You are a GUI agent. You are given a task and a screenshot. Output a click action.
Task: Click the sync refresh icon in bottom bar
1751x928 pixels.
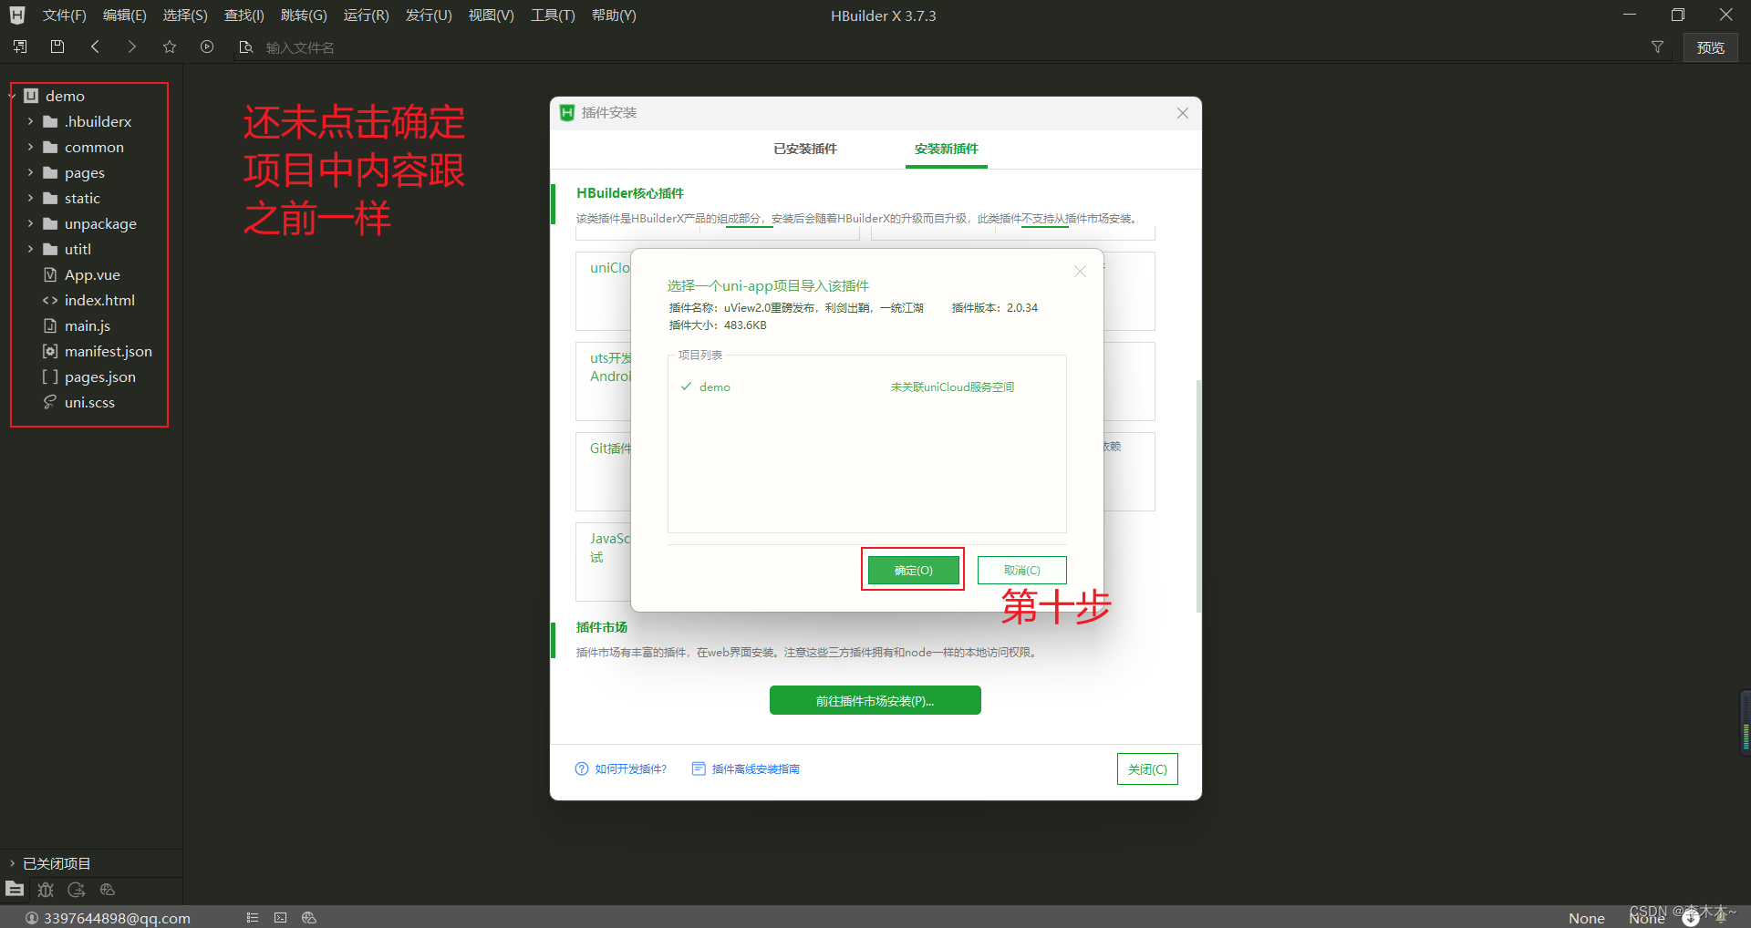77,890
